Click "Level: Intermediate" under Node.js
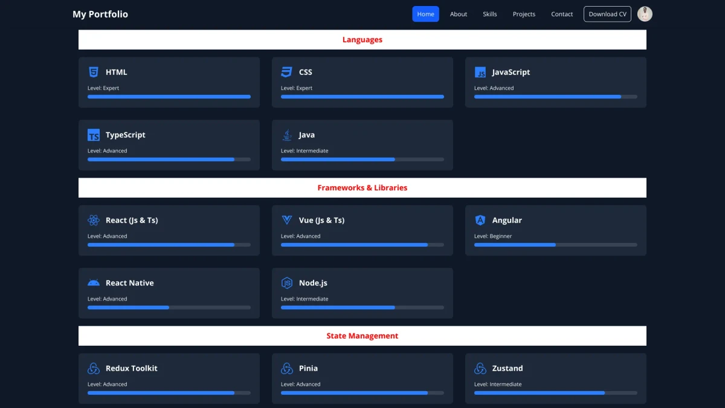The width and height of the screenshot is (725, 408). 304,299
